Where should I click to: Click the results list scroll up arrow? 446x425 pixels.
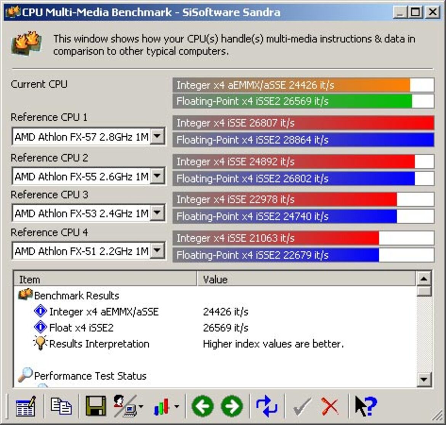coord(424,279)
